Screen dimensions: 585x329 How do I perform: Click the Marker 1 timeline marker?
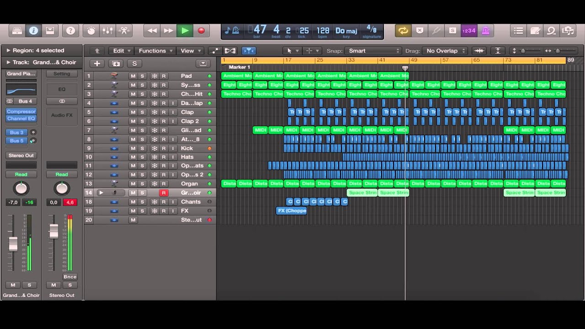pyautogui.click(x=239, y=67)
